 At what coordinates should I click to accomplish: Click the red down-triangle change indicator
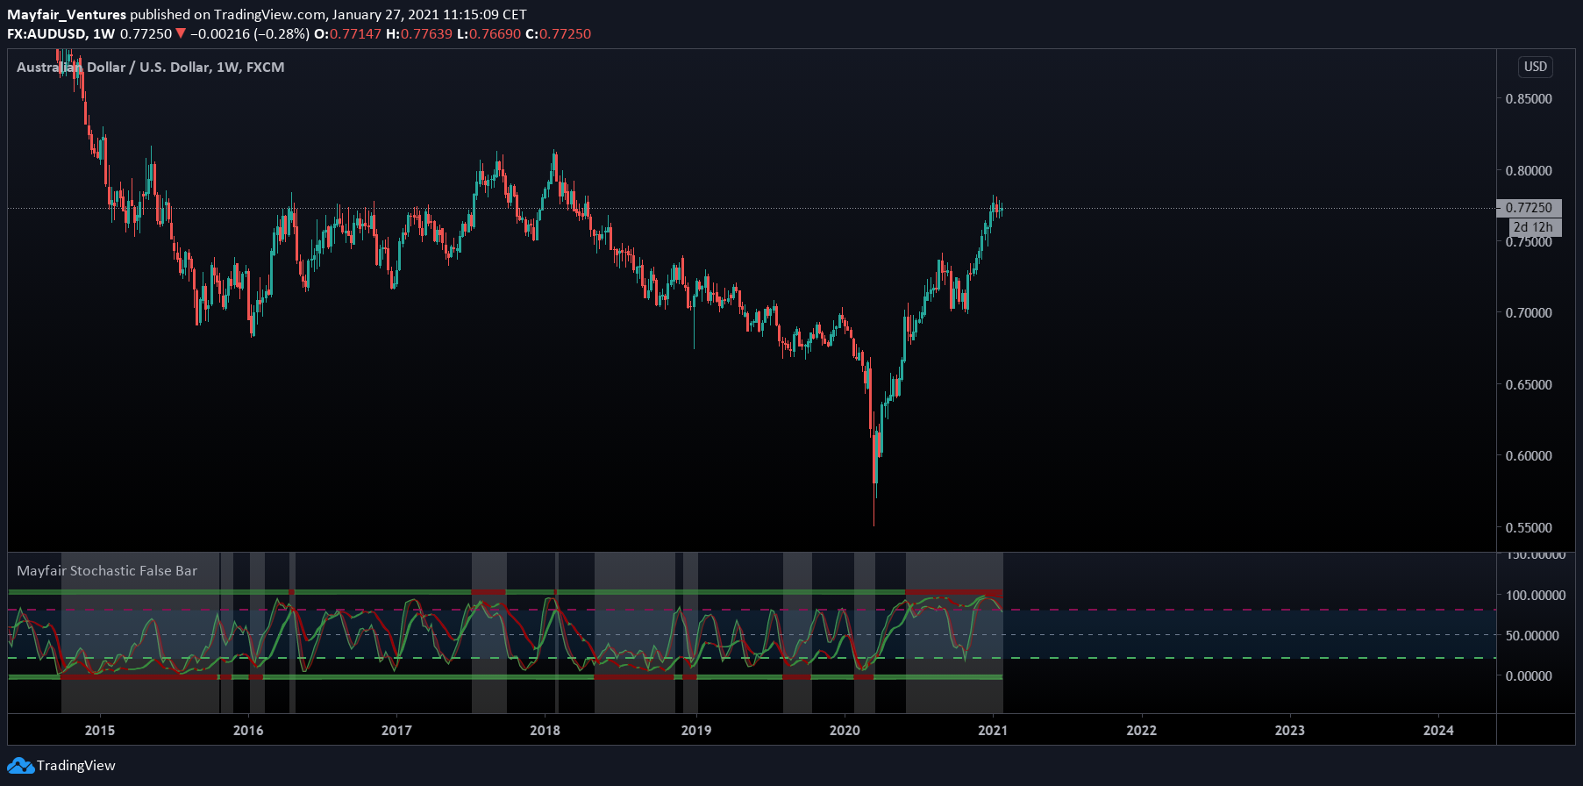click(181, 34)
